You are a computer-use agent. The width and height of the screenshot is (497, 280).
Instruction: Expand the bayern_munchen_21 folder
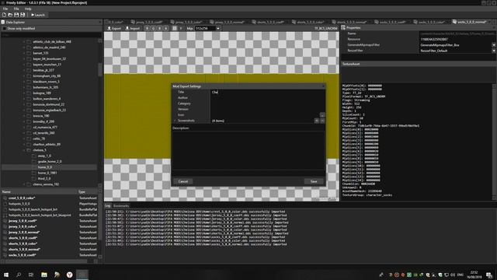24,65
